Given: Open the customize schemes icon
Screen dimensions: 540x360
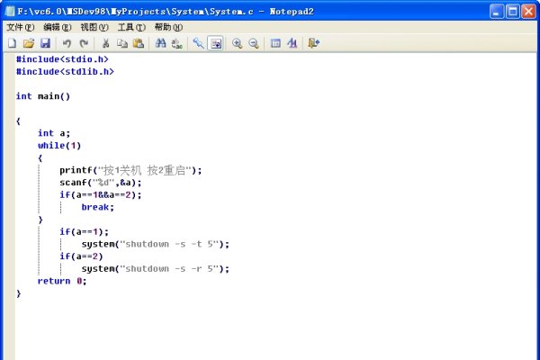Looking at the screenshot, I should [x=292, y=43].
